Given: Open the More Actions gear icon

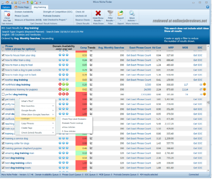Looking at the screenshot, I should (132, 13).
